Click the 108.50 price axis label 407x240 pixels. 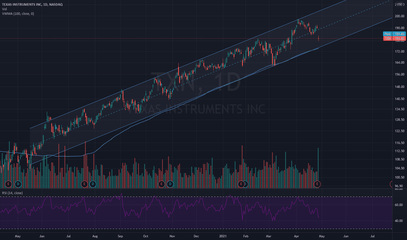pos(400,160)
